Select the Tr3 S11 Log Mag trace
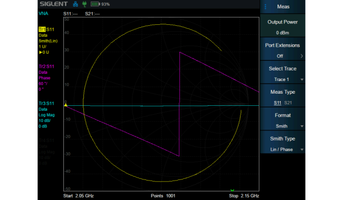 pos(46,115)
